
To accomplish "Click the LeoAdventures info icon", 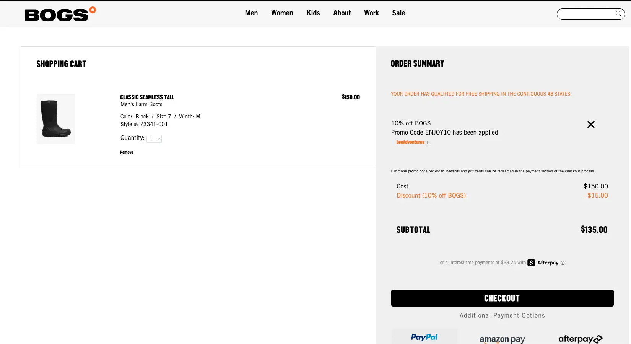I will [x=428, y=143].
